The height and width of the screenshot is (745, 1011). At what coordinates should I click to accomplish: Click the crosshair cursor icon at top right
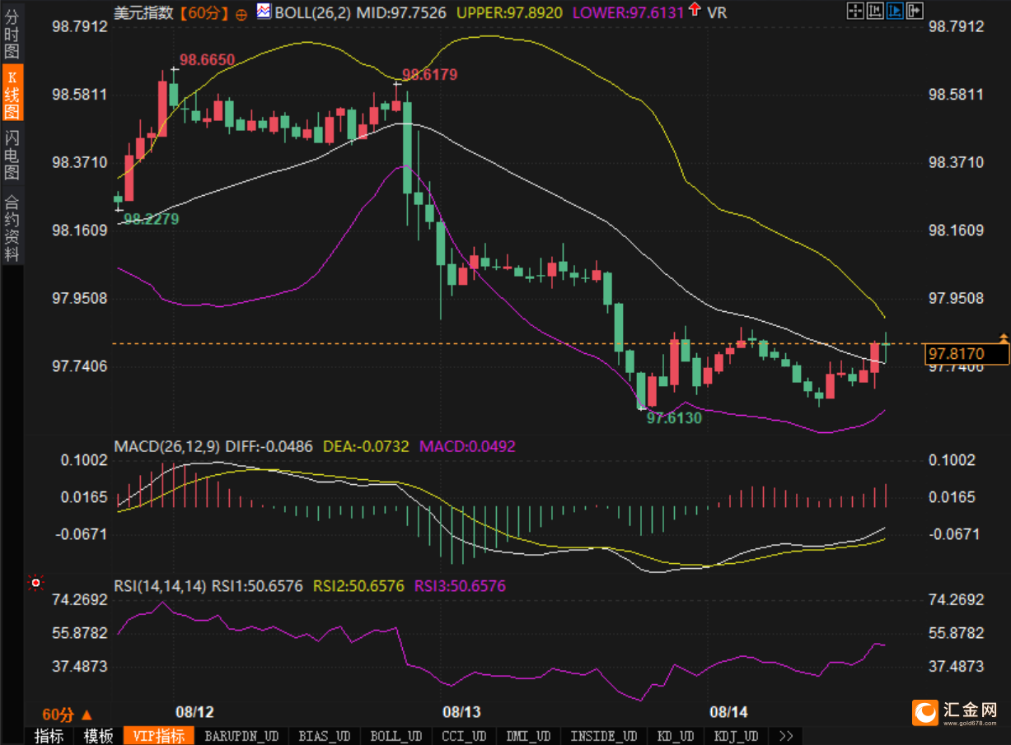point(855,11)
